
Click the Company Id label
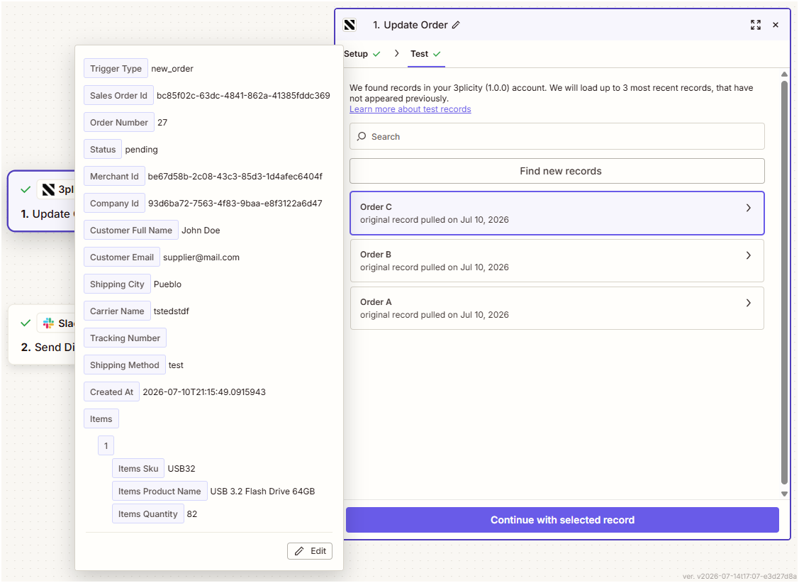[114, 204]
